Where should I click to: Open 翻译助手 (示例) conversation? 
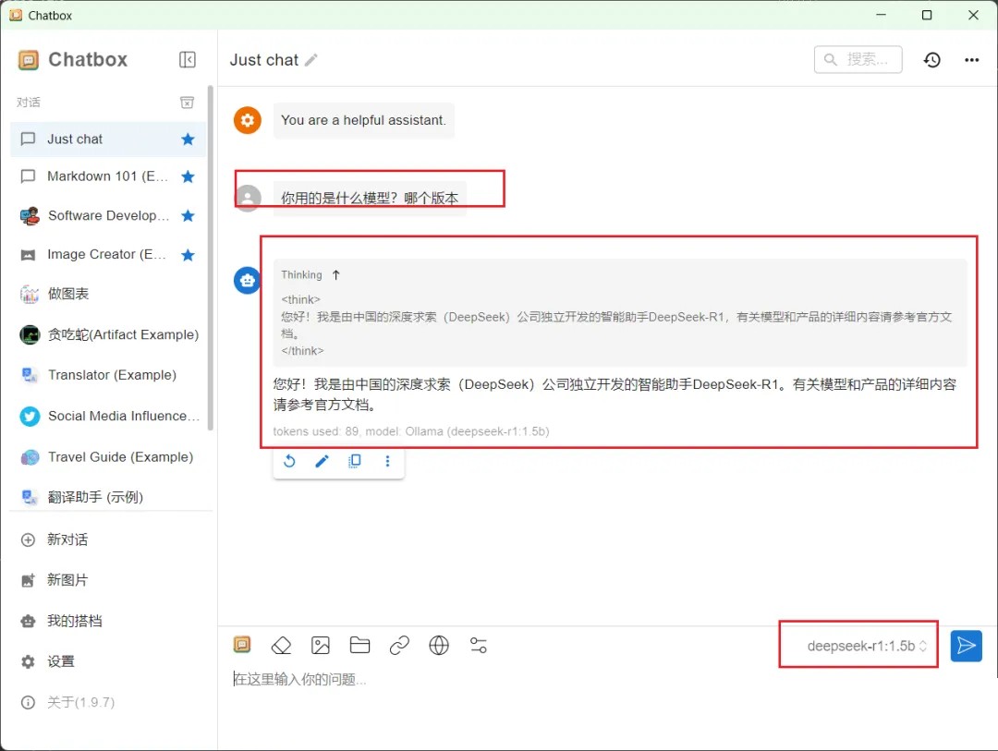tap(108, 497)
